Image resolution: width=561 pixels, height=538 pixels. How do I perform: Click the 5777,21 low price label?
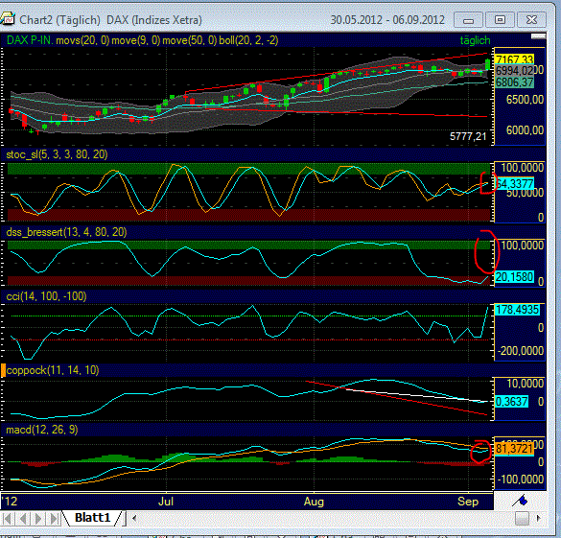point(468,136)
